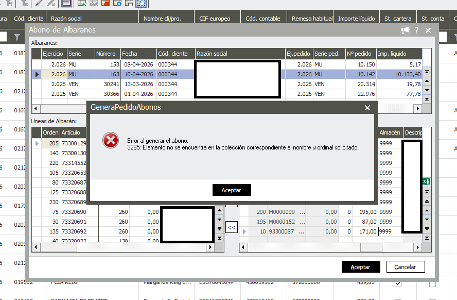This screenshot has height=300, width=457.
Task: Click Cancelar in Abono de Albaranes dialog
Action: [405, 267]
